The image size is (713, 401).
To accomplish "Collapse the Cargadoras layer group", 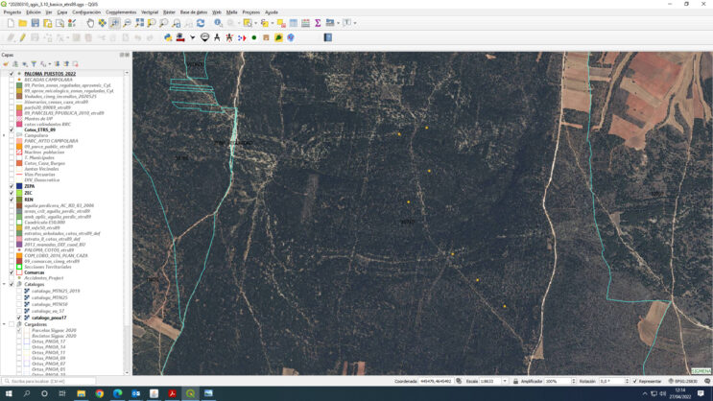I will (x=5, y=324).
